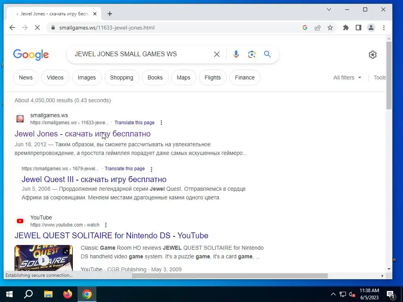Open Windows taskbar search
Viewport: 403px width, 302px height.
point(28,294)
